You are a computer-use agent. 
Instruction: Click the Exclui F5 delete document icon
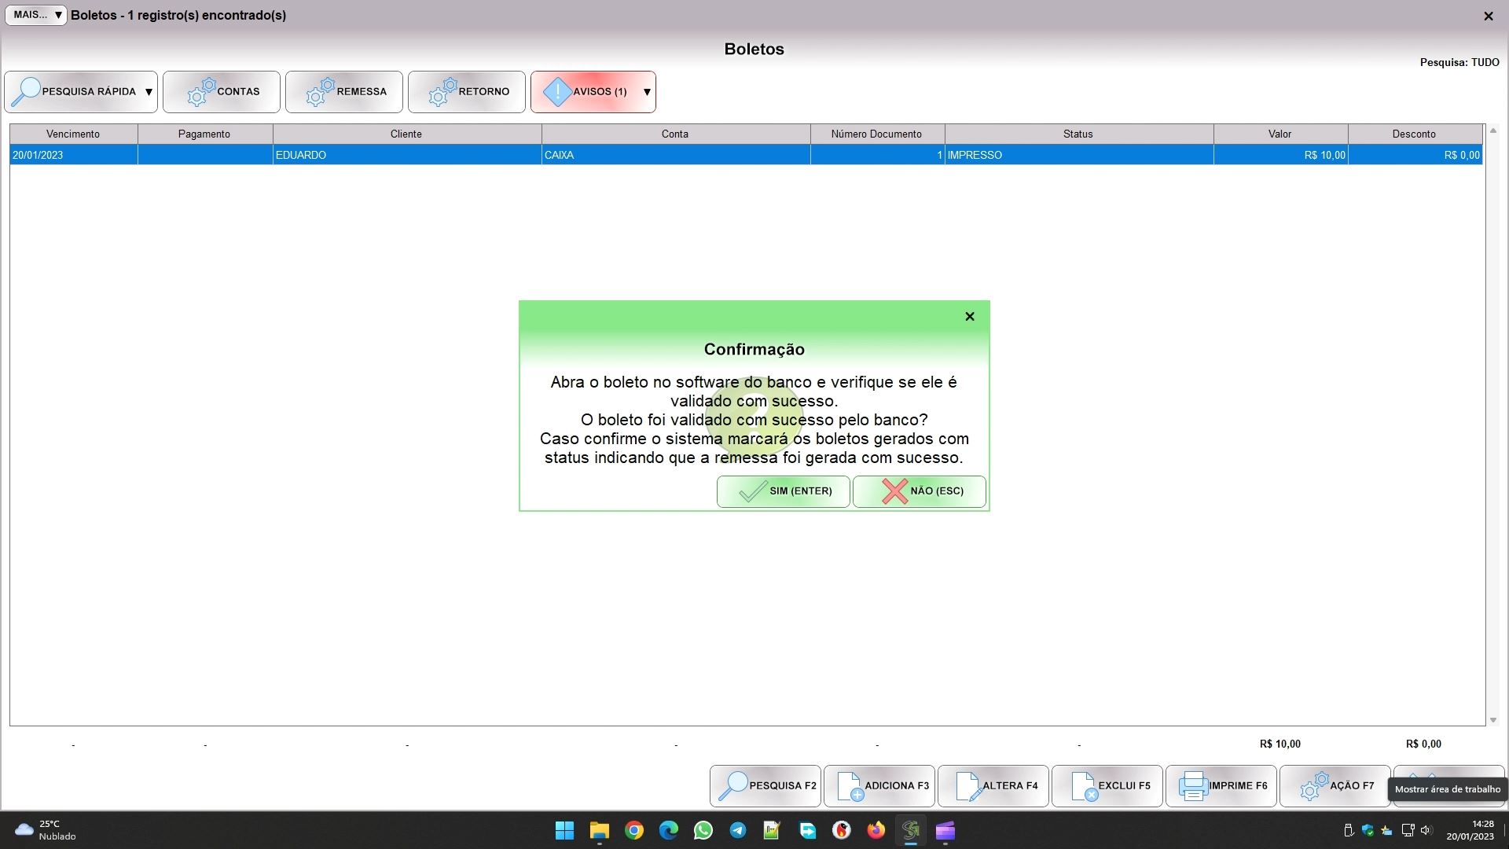pyautogui.click(x=1084, y=785)
